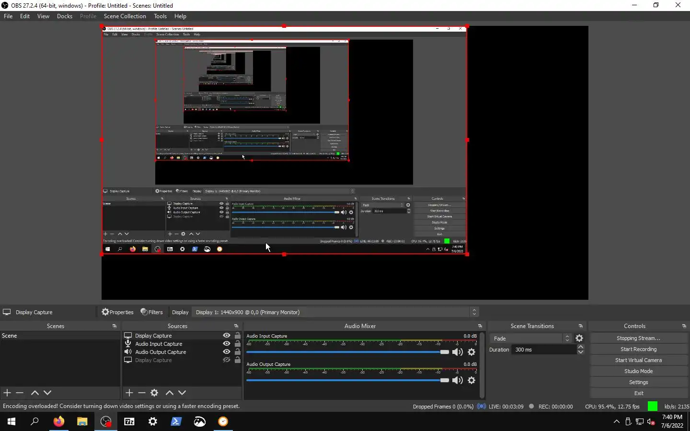Mute Audio Output Capture speaker icon

(x=458, y=380)
